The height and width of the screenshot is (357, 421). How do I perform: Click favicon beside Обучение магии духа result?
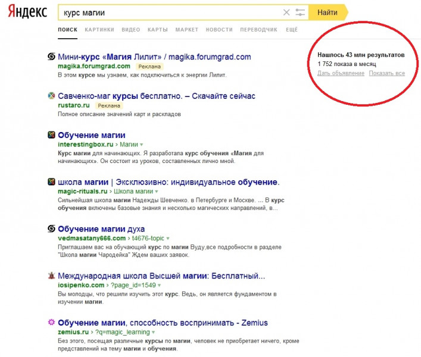[x=51, y=229]
